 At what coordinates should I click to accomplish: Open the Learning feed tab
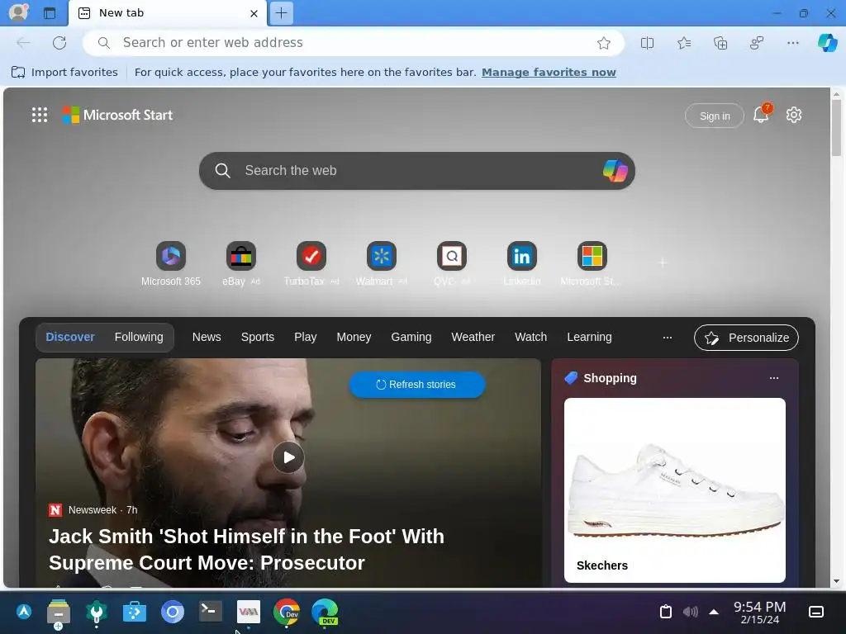tap(589, 337)
